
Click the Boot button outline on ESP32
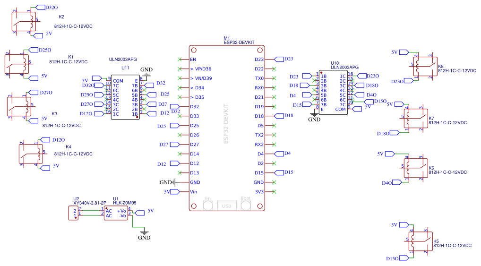click(246, 206)
